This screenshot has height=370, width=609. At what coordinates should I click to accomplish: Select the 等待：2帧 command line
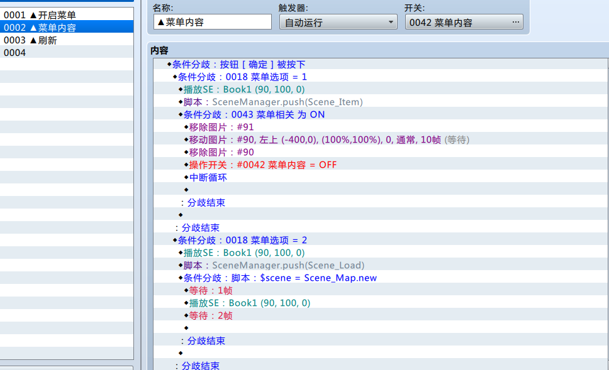pyautogui.click(x=381, y=316)
